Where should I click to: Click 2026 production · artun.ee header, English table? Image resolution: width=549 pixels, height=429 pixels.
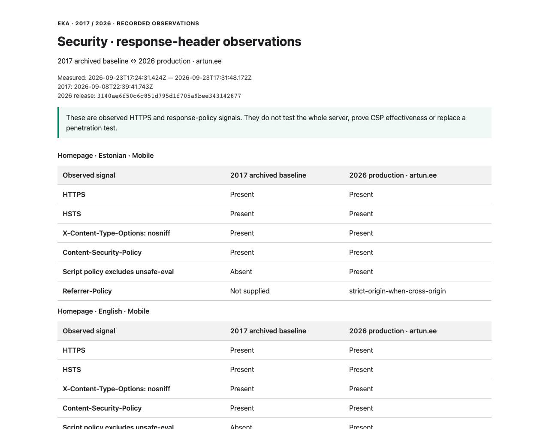[x=393, y=331]
